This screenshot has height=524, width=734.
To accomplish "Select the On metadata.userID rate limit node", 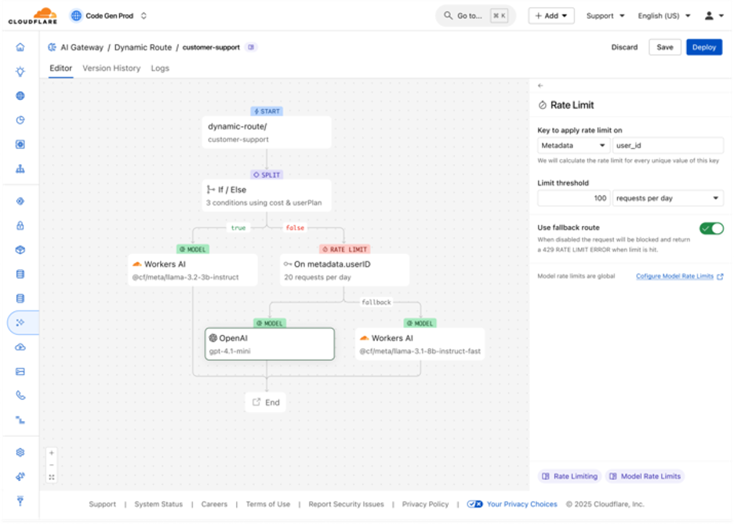I will click(344, 270).
